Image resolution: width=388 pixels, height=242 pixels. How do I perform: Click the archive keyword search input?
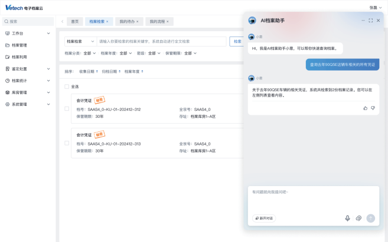pos(161,41)
